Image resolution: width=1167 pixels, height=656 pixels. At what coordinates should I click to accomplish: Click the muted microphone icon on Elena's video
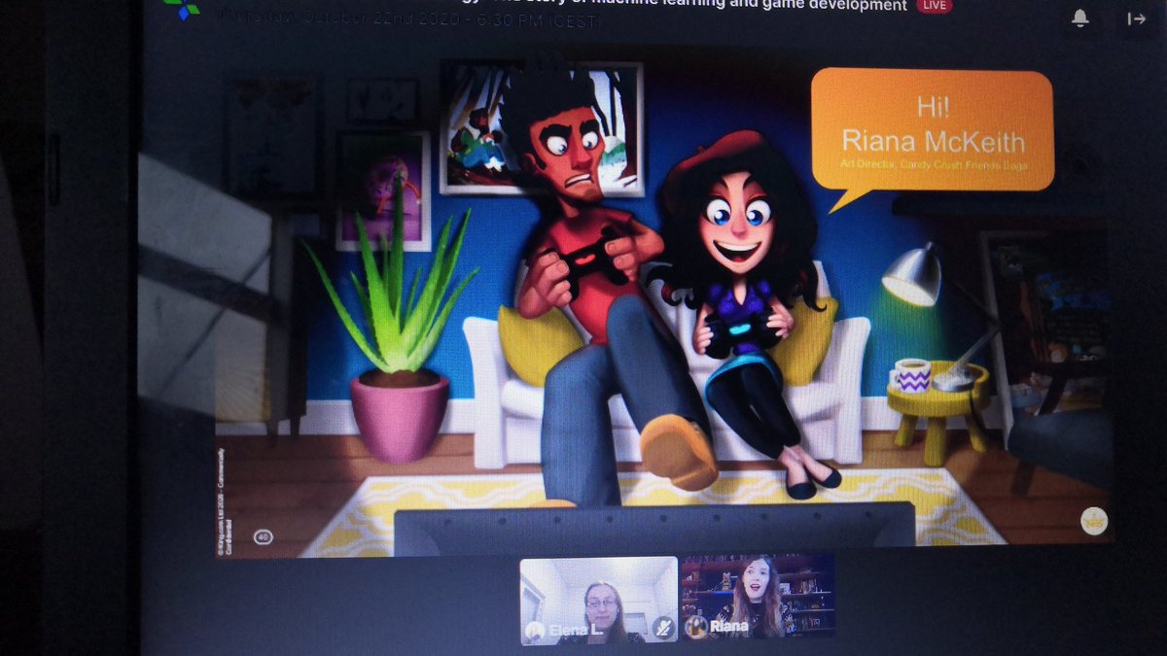tap(662, 628)
